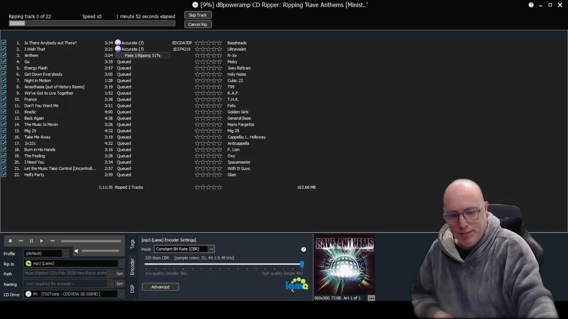
Task: Click the CD drive disc icon
Action: click(x=28, y=294)
